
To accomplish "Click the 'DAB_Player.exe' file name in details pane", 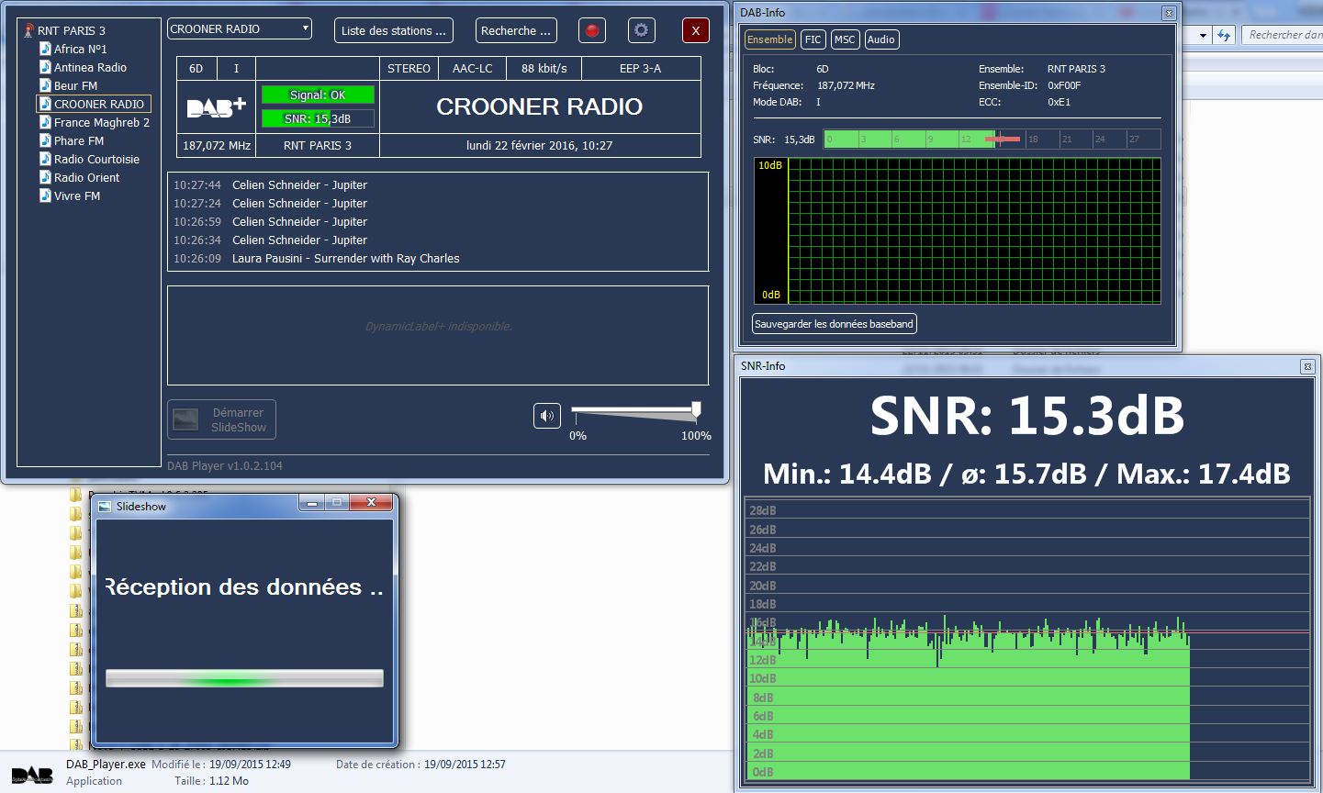I will click(106, 764).
